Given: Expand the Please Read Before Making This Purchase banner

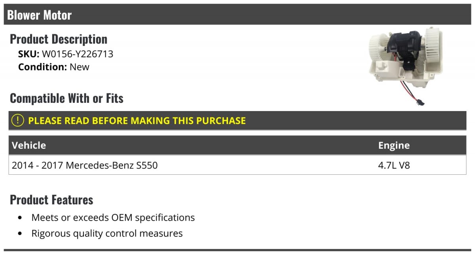Looking at the screenshot, I should click(x=237, y=121).
